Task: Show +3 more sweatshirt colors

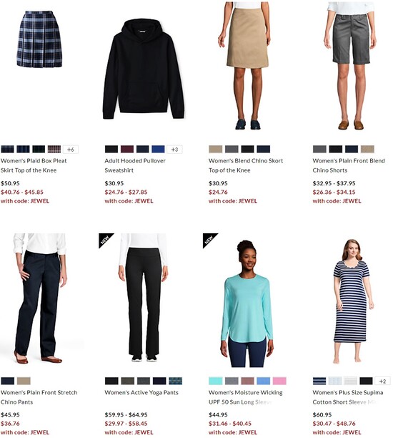Action: tap(174, 150)
